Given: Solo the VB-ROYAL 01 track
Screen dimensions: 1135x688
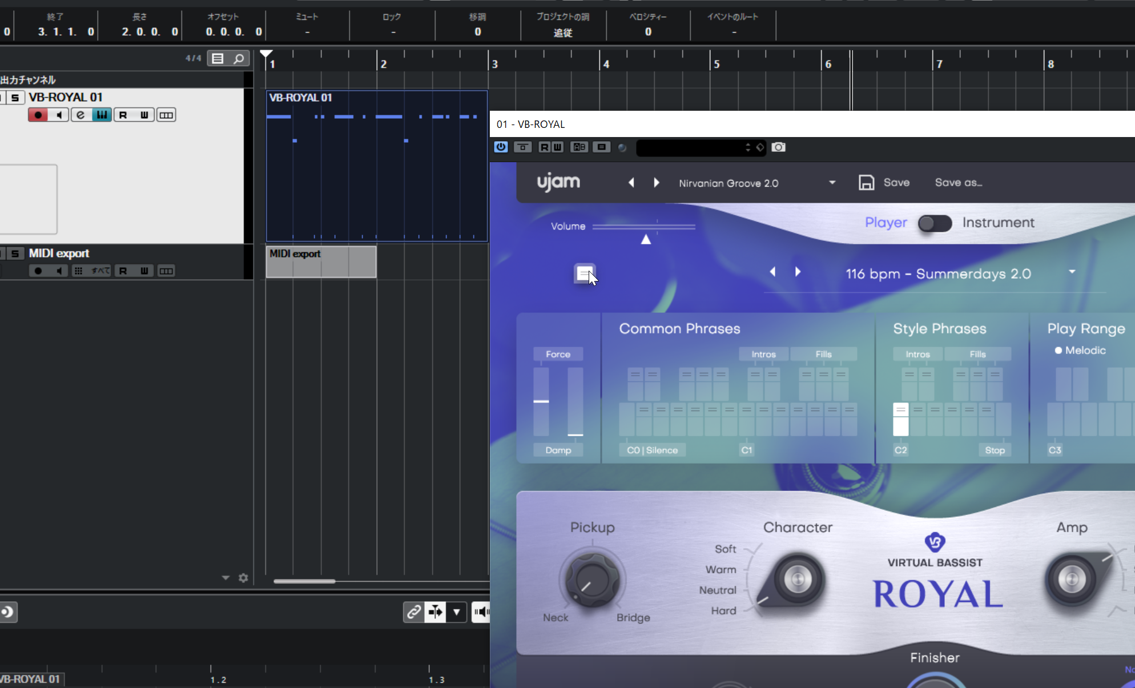Looking at the screenshot, I should (15, 98).
